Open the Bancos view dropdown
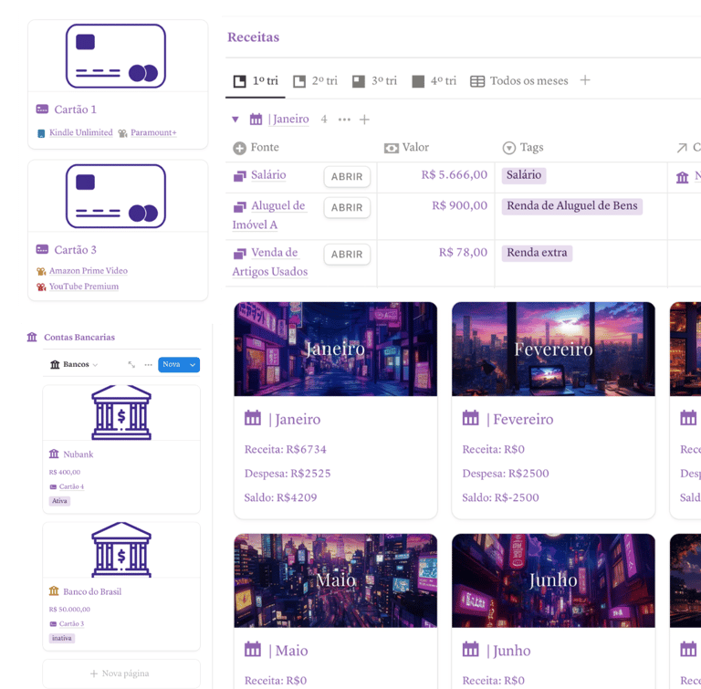 74,364
